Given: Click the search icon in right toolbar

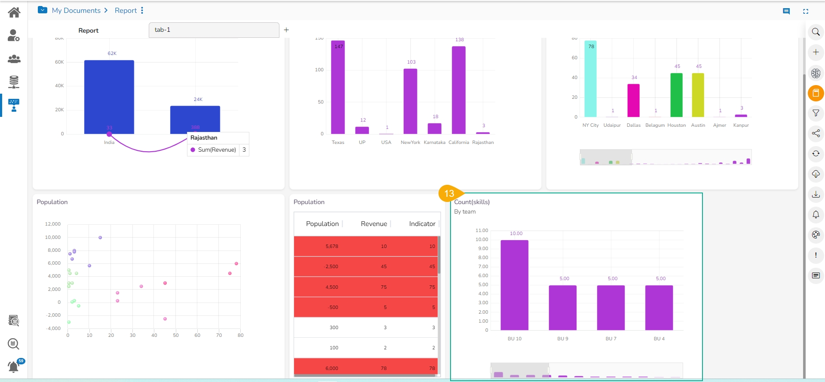Looking at the screenshot, I should point(816,32).
